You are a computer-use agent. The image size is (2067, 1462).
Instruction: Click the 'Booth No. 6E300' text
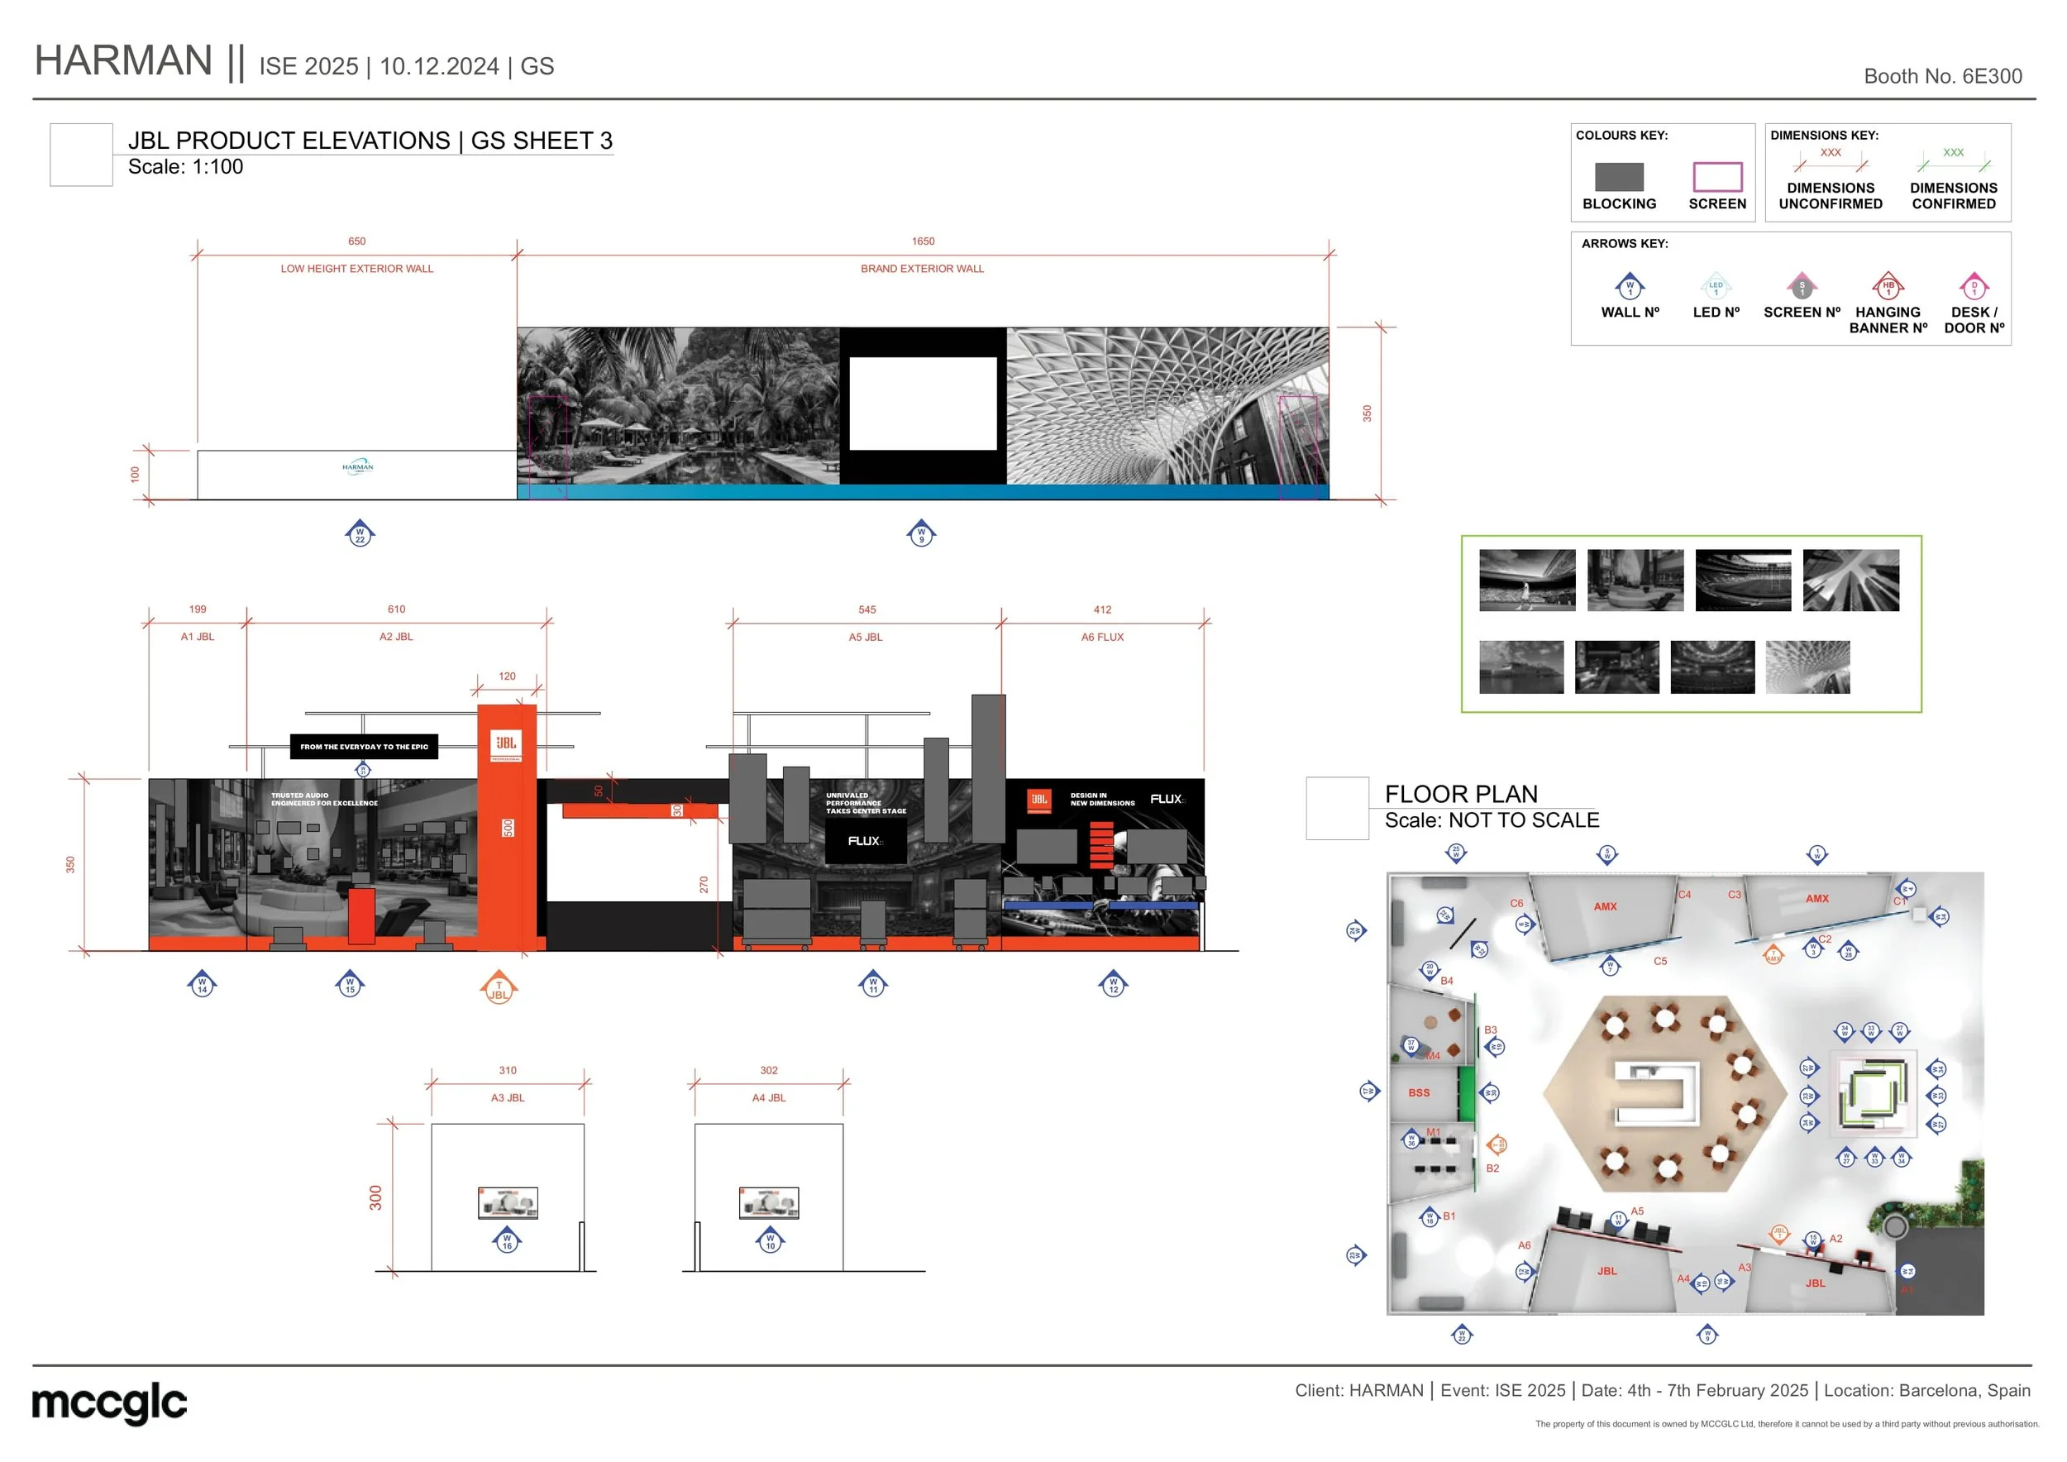coord(1943,77)
